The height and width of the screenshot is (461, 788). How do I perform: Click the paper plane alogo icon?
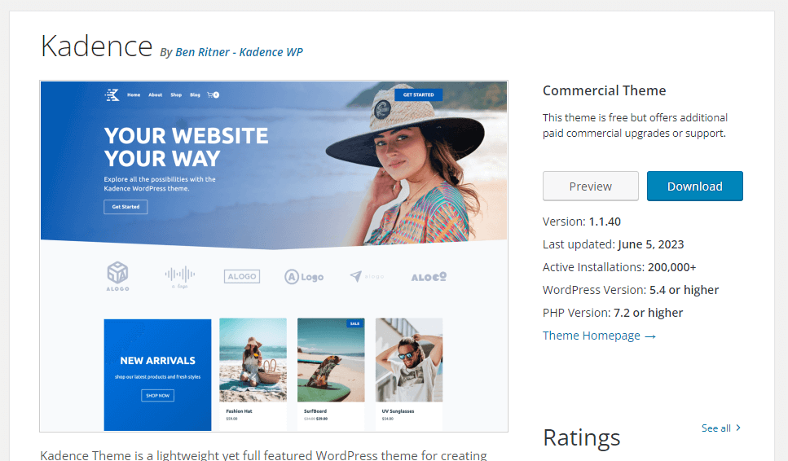367,276
